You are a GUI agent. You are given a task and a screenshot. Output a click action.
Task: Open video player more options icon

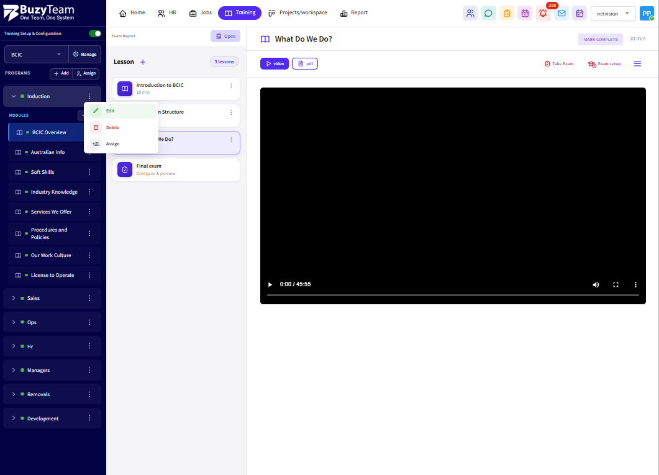point(635,285)
